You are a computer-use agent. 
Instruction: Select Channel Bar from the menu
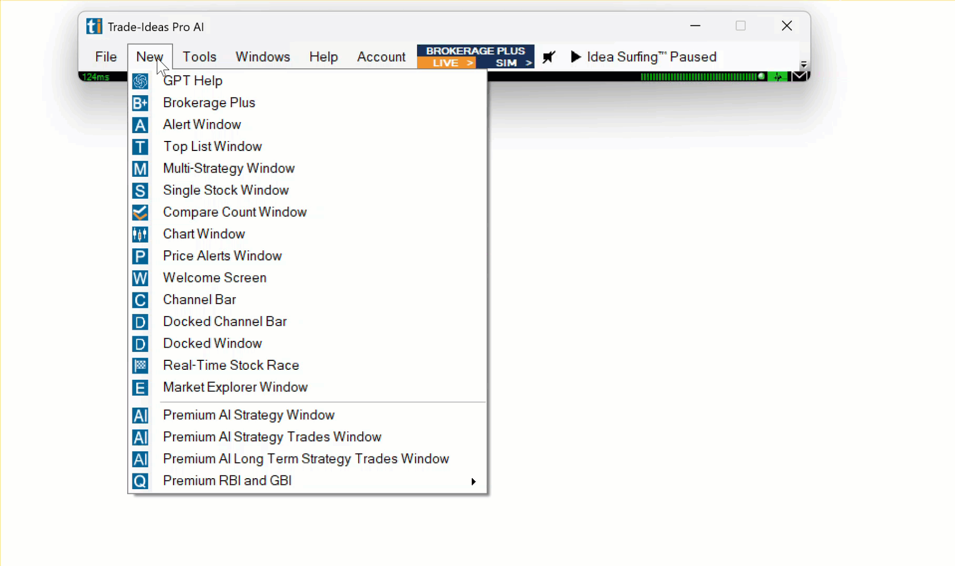click(x=308, y=300)
